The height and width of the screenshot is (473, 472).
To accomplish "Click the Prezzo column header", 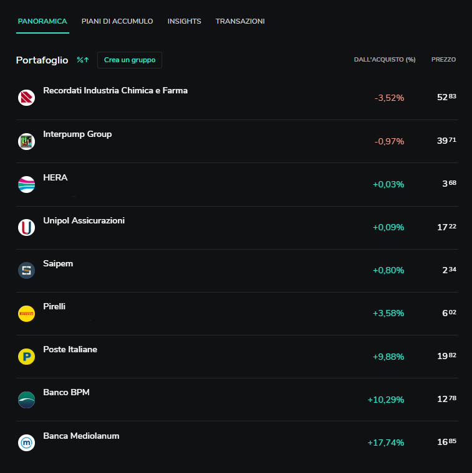I will (x=443, y=59).
